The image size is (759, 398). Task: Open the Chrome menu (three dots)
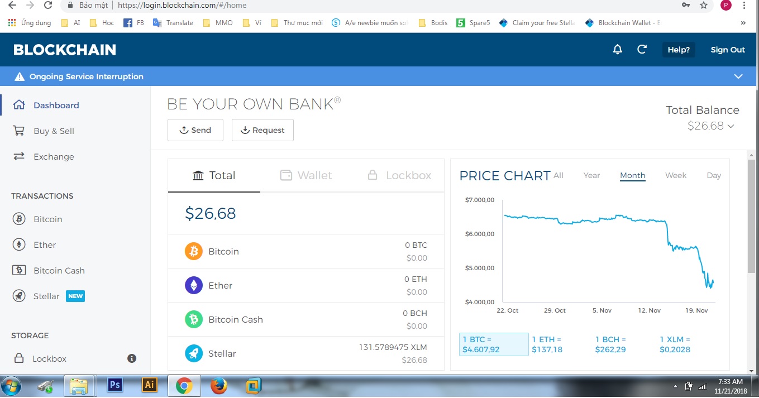[744, 5]
